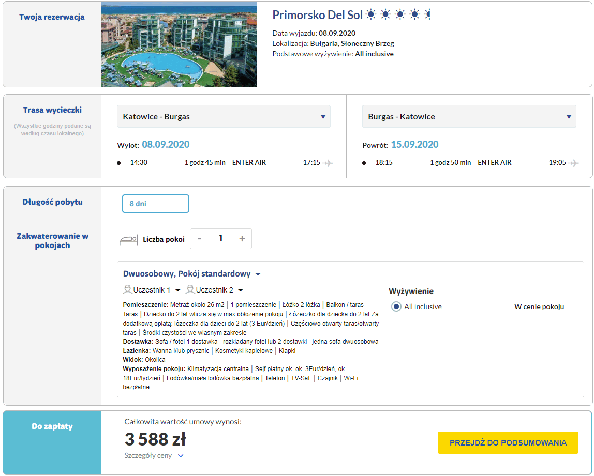This screenshot has height=476, width=594.
Task: Click the Uczestnik 1 person icon
Action: [127, 289]
